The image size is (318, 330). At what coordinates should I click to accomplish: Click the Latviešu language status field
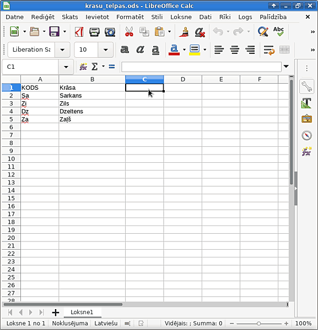click(106, 323)
